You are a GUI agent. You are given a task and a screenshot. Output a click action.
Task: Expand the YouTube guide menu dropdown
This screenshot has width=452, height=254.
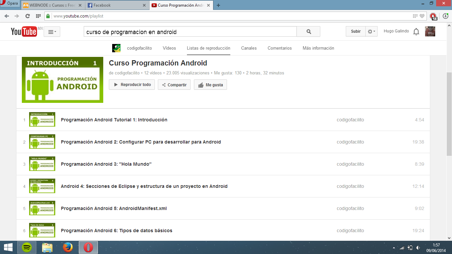pos(52,32)
